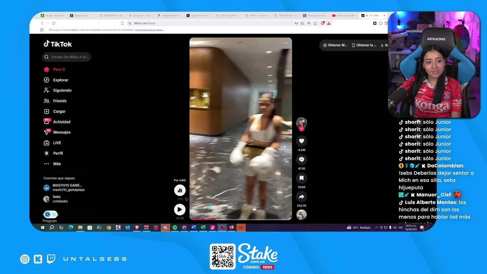
Task: Open the creator's avatar on video sidebar
Action: point(301,123)
